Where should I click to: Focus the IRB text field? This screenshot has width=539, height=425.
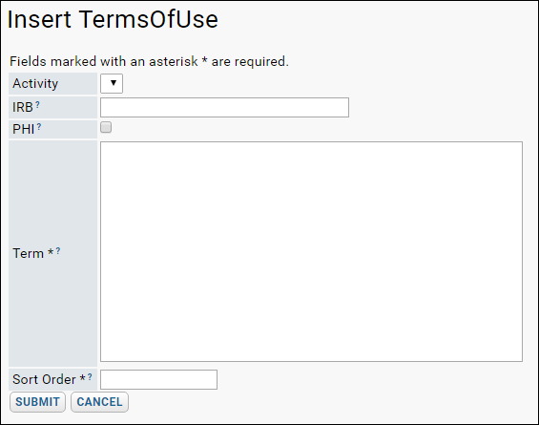coord(224,107)
